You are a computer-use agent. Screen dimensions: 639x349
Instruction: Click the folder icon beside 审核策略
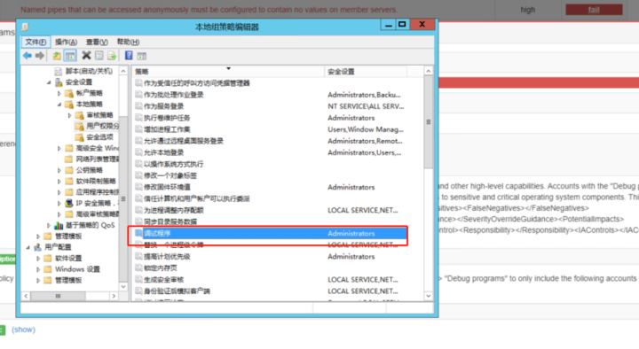point(80,115)
